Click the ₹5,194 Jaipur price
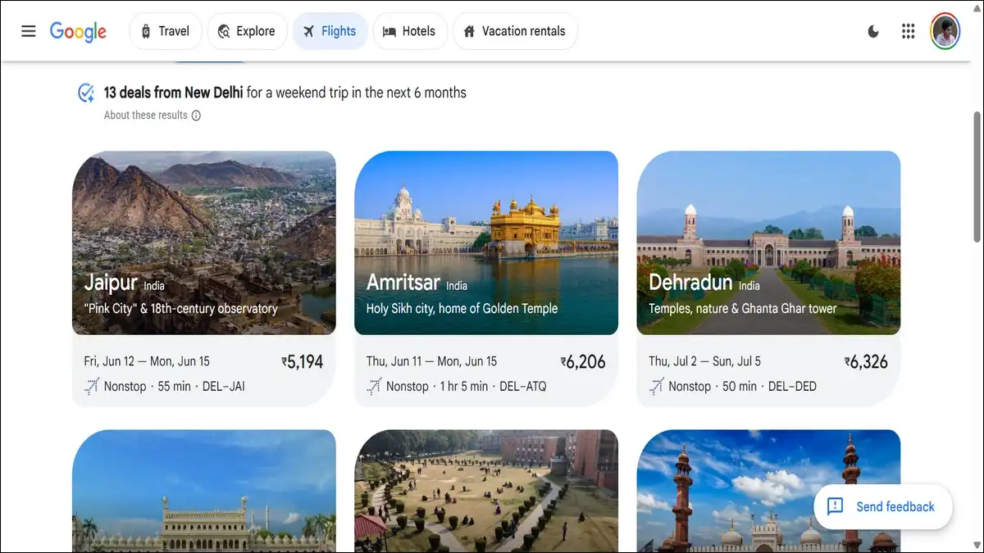 (303, 362)
